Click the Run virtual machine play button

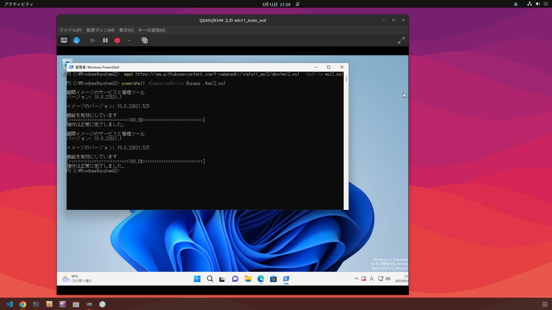pos(93,40)
